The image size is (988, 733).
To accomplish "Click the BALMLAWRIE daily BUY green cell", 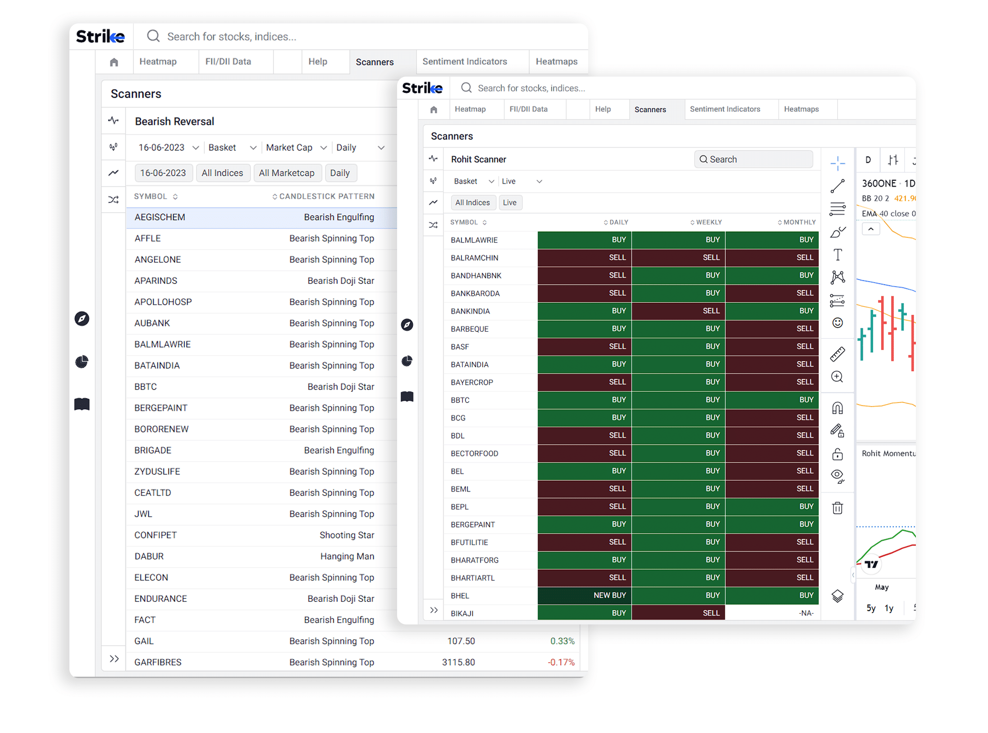I will pos(584,240).
